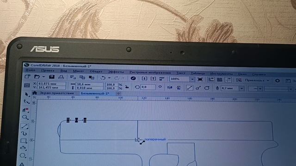The width and height of the screenshot is (296, 166).
Task: Click the Import icon with down arrow
Action: pos(144,78)
